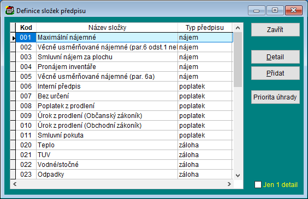
Task: Select Věcně usměrňované nájemné (par. 6a) row
Action: pos(124,77)
